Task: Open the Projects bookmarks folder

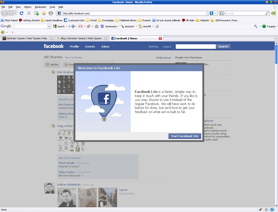Action: (145, 20)
